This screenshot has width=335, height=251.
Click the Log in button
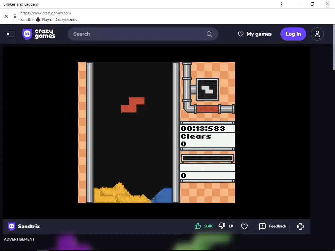(x=293, y=34)
